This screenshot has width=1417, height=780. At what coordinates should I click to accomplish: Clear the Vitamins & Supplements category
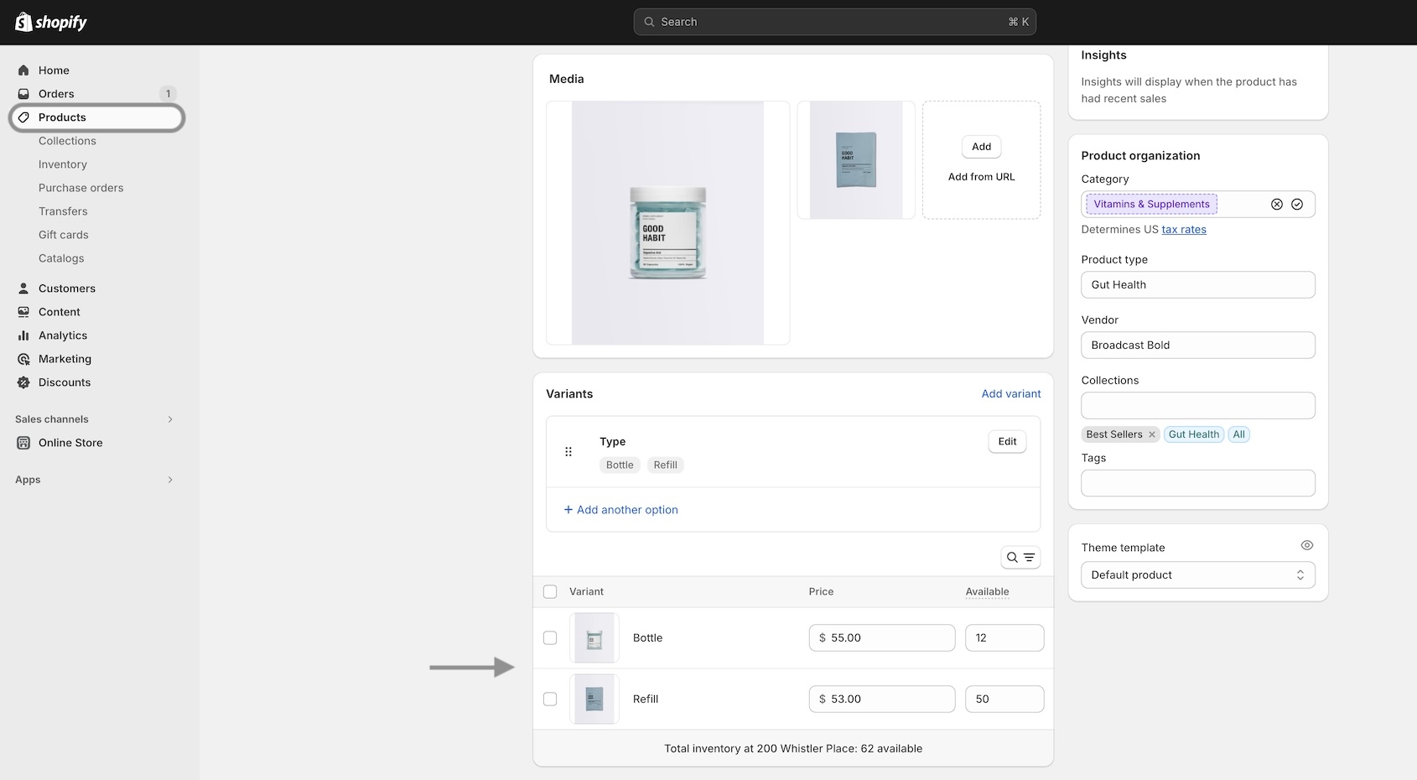1276,204
